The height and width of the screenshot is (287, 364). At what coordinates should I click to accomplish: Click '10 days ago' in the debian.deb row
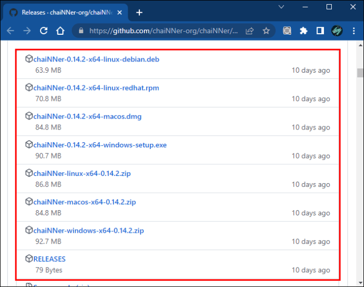coord(311,70)
